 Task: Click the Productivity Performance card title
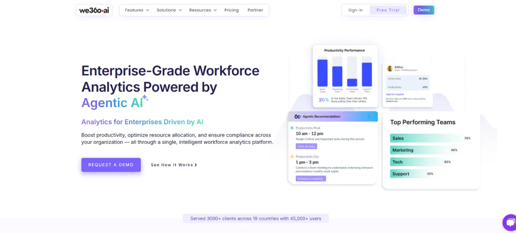pyautogui.click(x=344, y=51)
